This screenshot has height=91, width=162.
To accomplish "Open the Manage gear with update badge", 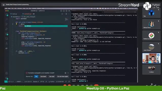I will pos(7,78).
